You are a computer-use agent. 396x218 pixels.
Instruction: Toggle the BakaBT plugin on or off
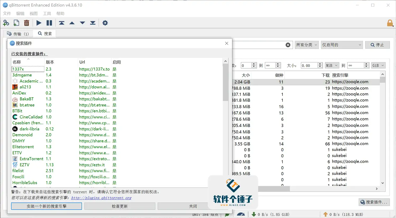coord(114,99)
